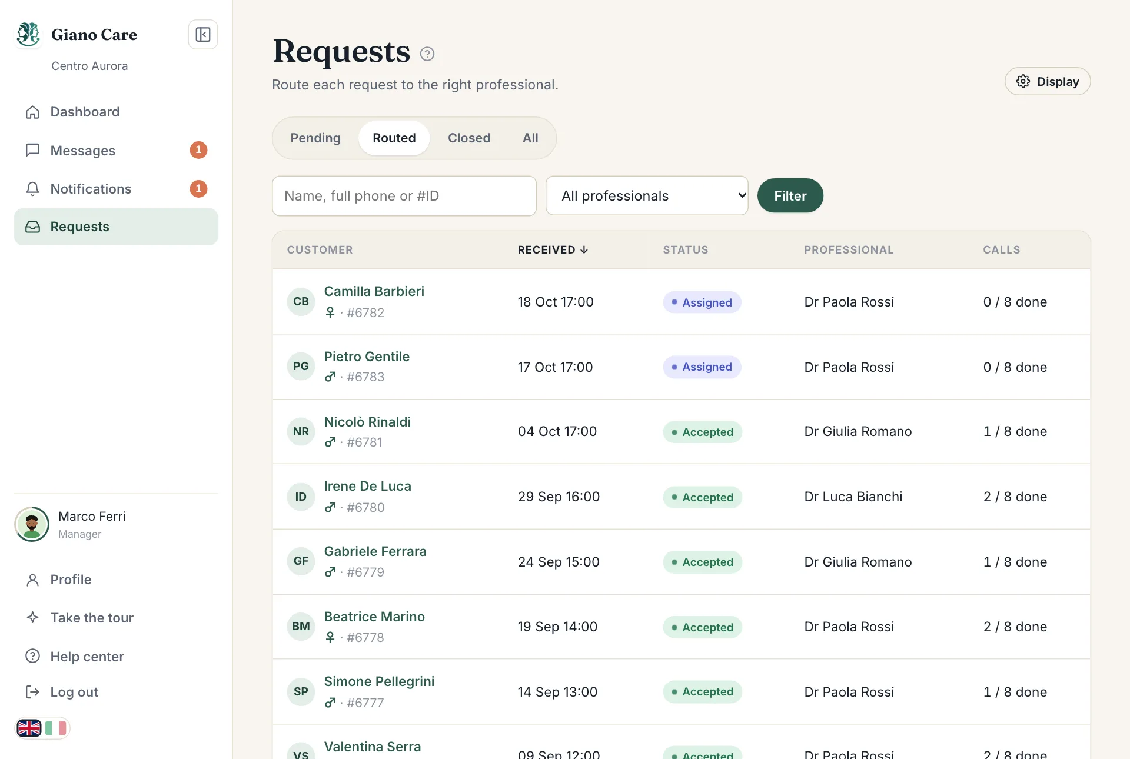The width and height of the screenshot is (1130, 759).
Task: Switch to the Pending tab
Action: (315, 138)
